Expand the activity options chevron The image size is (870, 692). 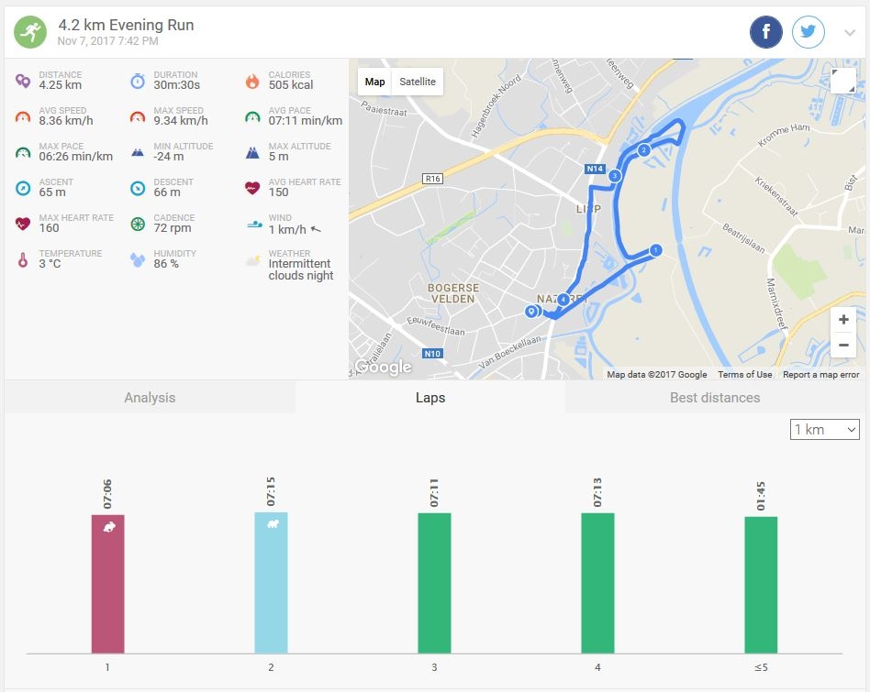click(x=849, y=34)
